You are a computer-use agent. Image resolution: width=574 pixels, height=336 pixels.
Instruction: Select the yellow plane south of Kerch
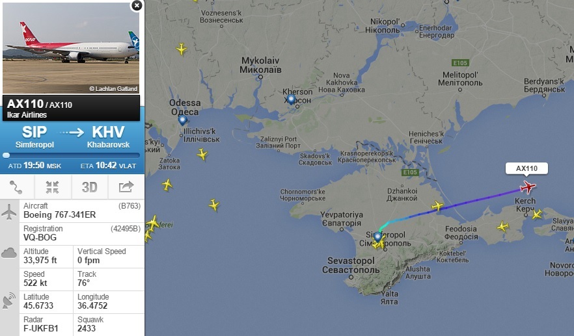coord(503,227)
